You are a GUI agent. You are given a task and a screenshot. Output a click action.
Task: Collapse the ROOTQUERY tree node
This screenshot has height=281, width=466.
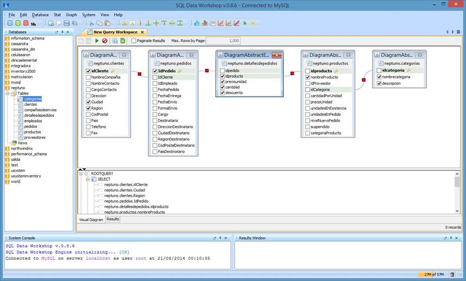coord(80,174)
